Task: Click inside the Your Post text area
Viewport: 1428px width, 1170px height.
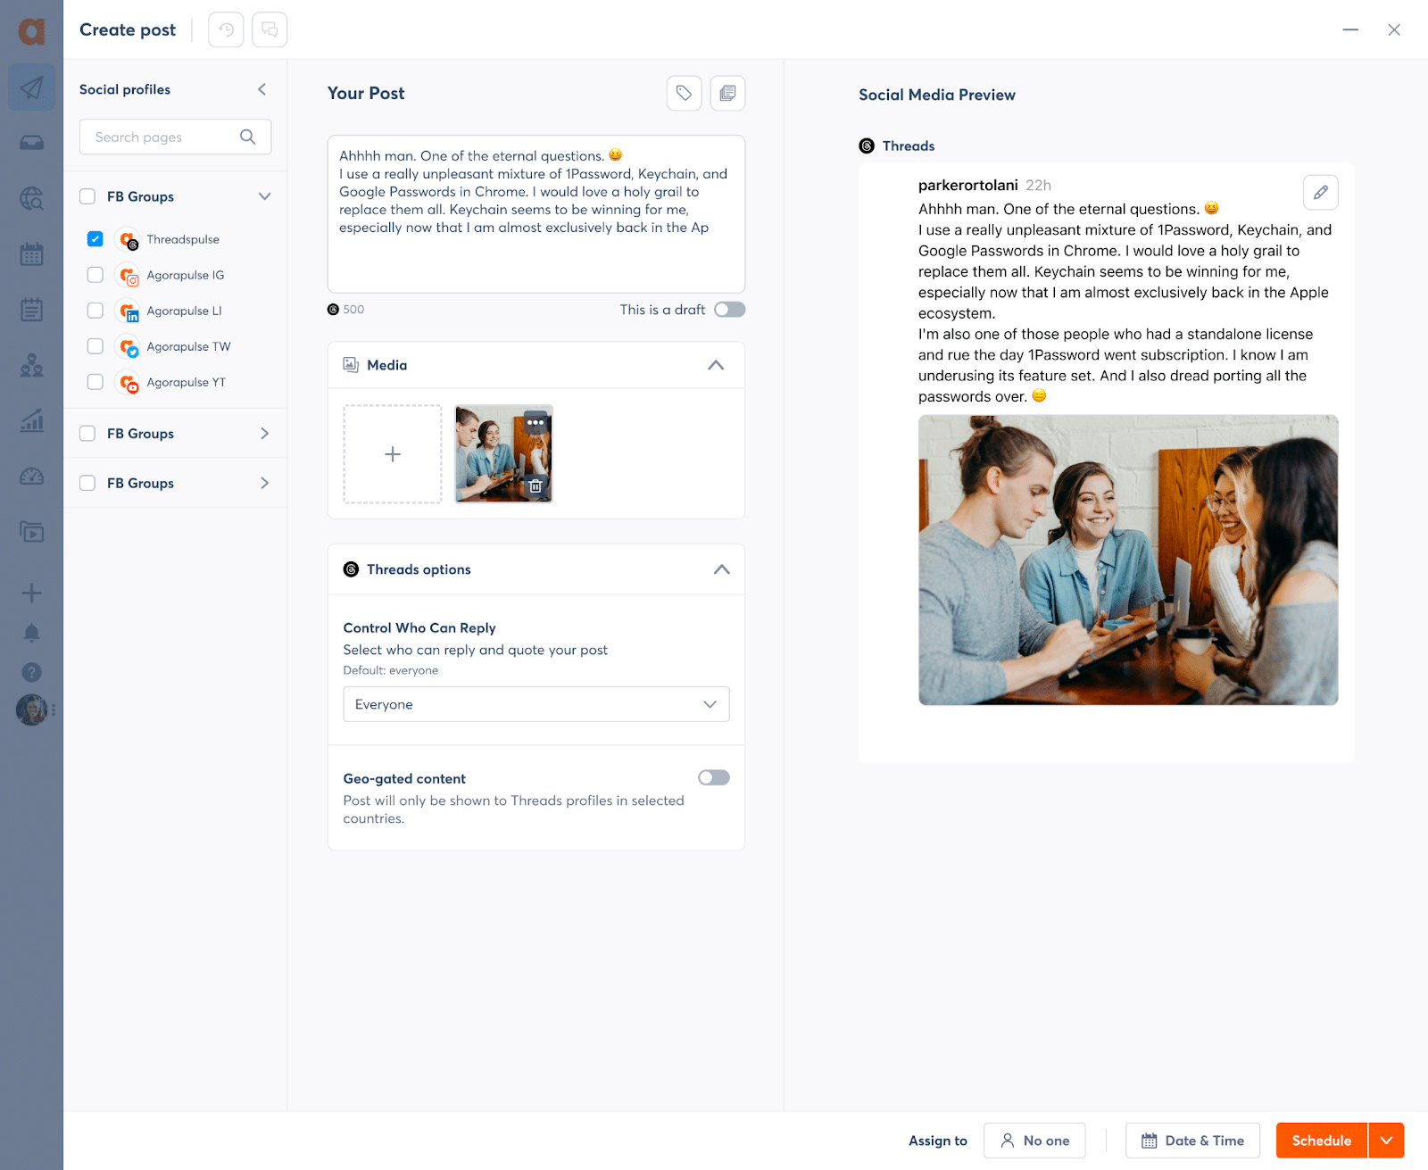Action: (536, 214)
